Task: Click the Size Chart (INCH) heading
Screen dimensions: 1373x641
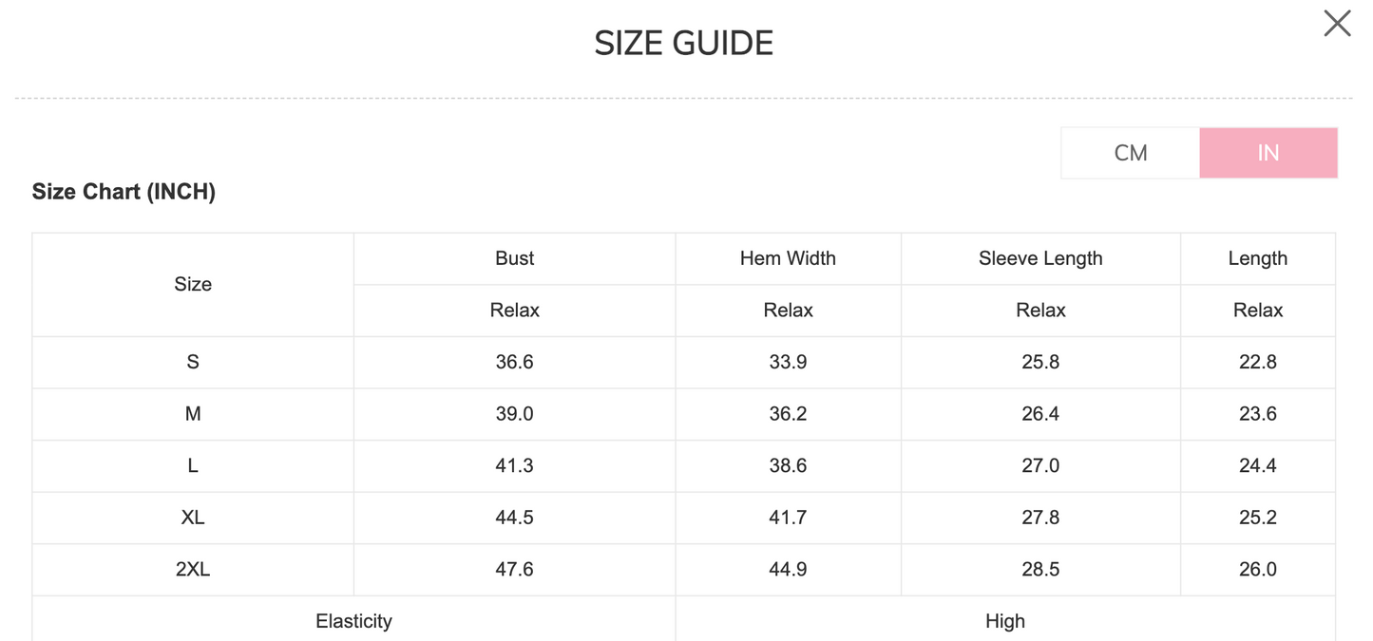Action: 124,192
